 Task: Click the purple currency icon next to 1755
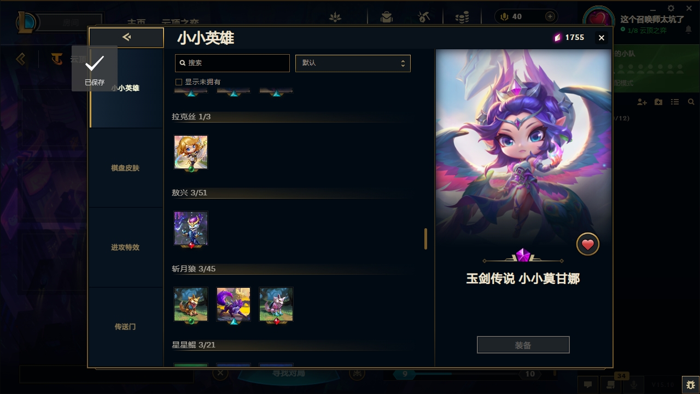click(557, 37)
